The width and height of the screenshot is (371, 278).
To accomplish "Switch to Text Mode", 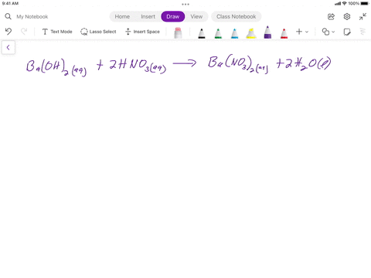I will pyautogui.click(x=57, y=32).
